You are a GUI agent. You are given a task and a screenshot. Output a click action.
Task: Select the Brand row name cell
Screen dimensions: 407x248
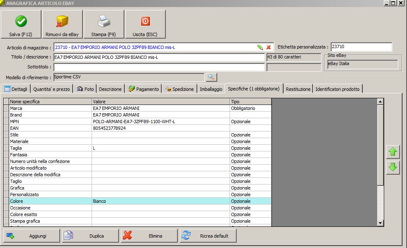[50, 115]
